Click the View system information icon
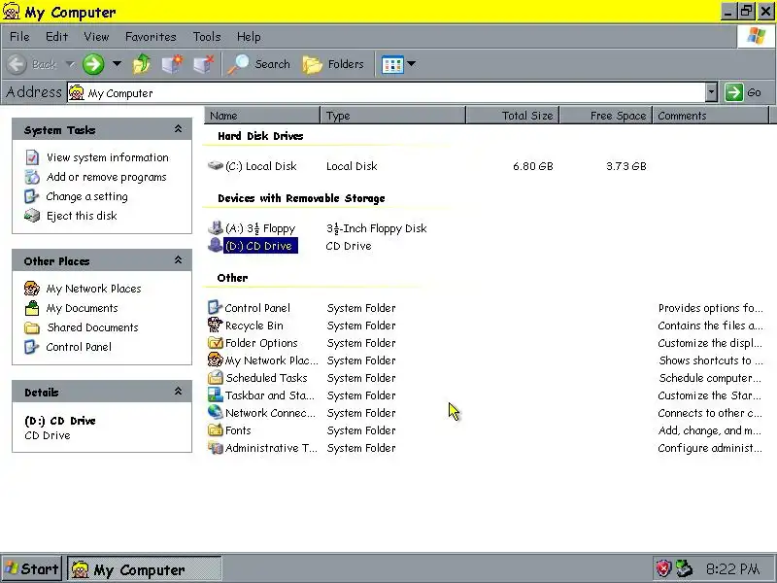This screenshot has height=583, width=777. pos(32,157)
